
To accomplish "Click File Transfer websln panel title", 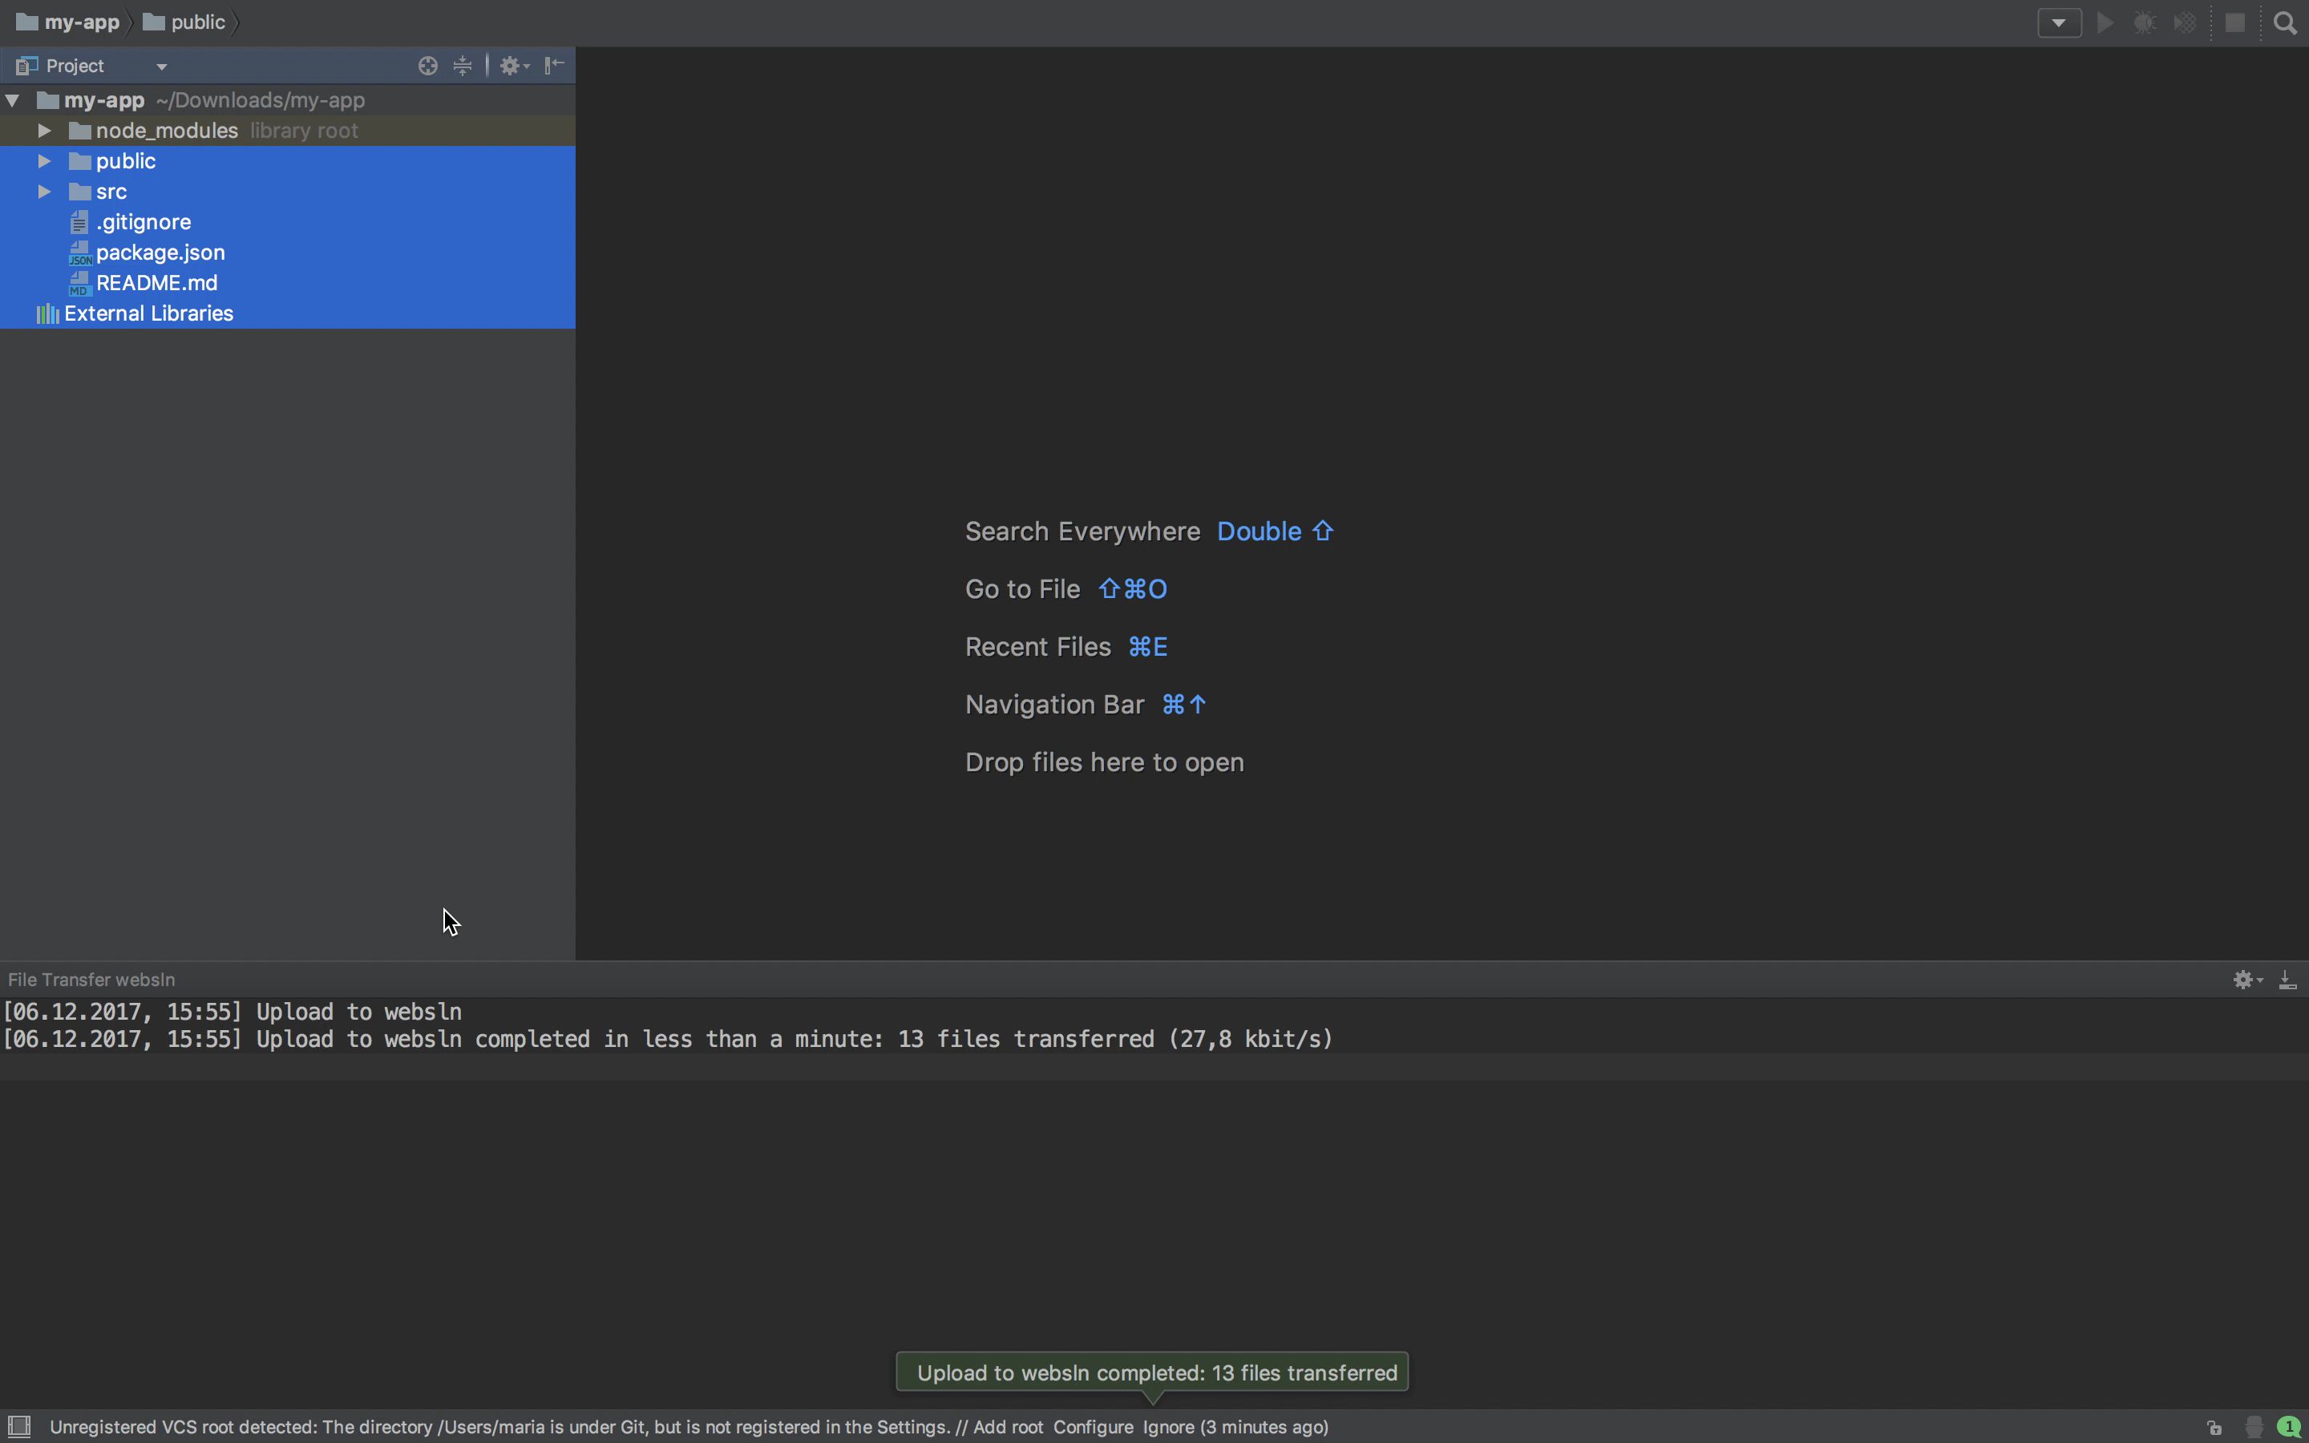I will click(x=91, y=980).
